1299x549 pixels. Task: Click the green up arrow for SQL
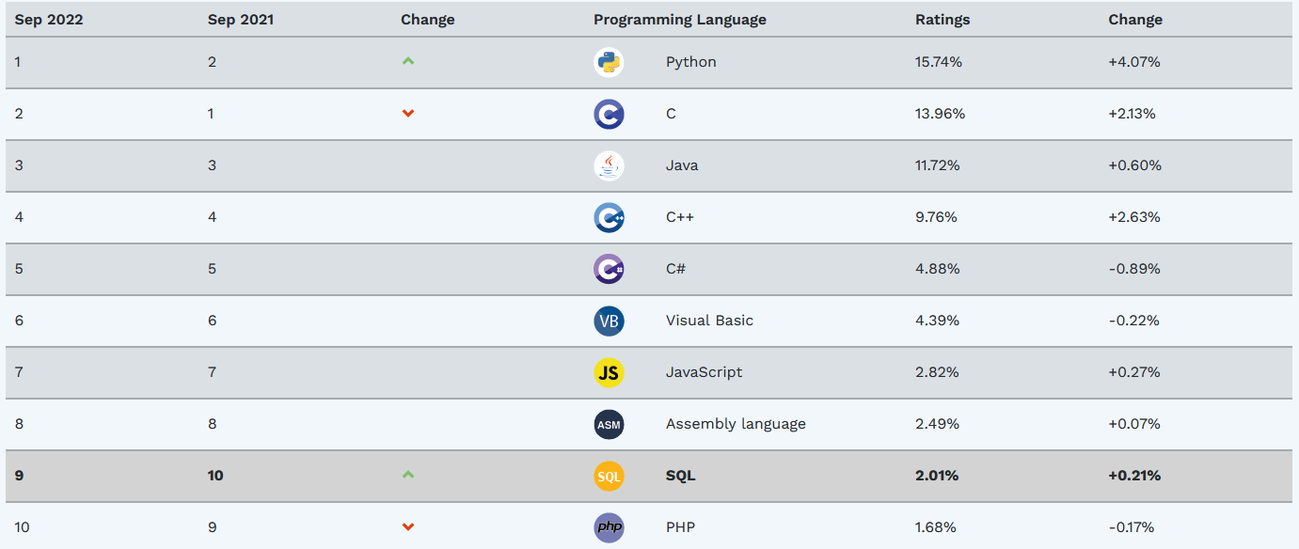pyautogui.click(x=407, y=475)
